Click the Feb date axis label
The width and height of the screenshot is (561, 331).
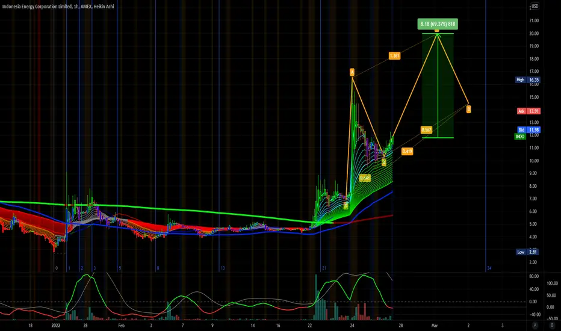click(x=121, y=325)
